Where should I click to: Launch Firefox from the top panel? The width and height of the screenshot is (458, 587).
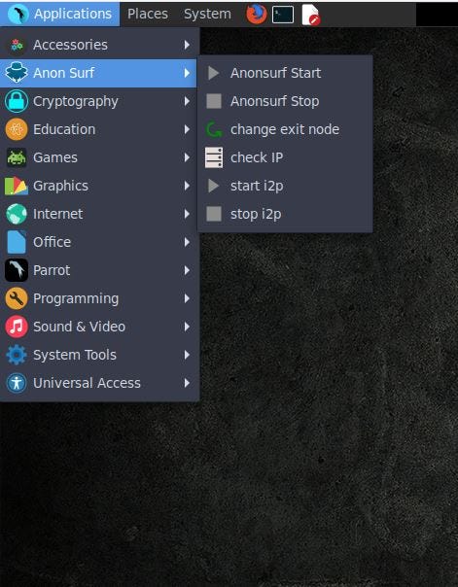click(x=256, y=15)
